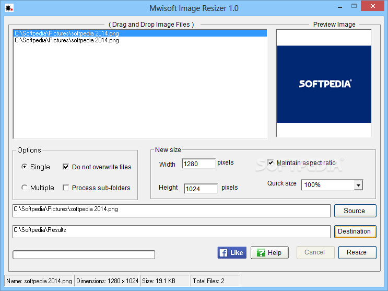Click the Source button

pos(355,211)
